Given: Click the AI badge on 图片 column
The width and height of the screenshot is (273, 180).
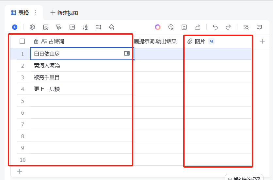Looking at the screenshot, I should [x=211, y=41].
